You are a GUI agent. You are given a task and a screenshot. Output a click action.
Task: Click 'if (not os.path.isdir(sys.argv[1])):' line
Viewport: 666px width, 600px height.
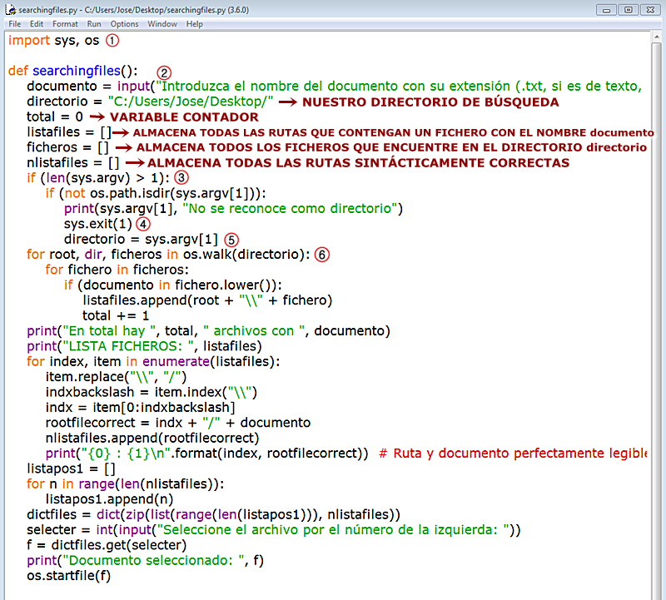pos(156,193)
